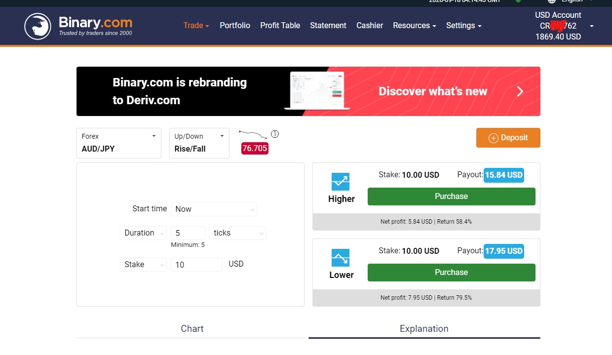
Task: Go to the Cashier page
Action: pos(370,25)
